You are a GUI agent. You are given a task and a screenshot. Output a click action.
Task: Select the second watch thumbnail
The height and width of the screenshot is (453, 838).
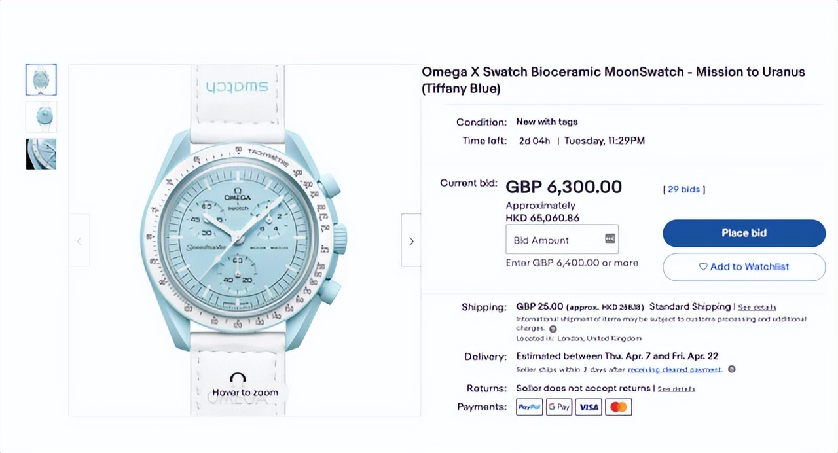point(41,117)
